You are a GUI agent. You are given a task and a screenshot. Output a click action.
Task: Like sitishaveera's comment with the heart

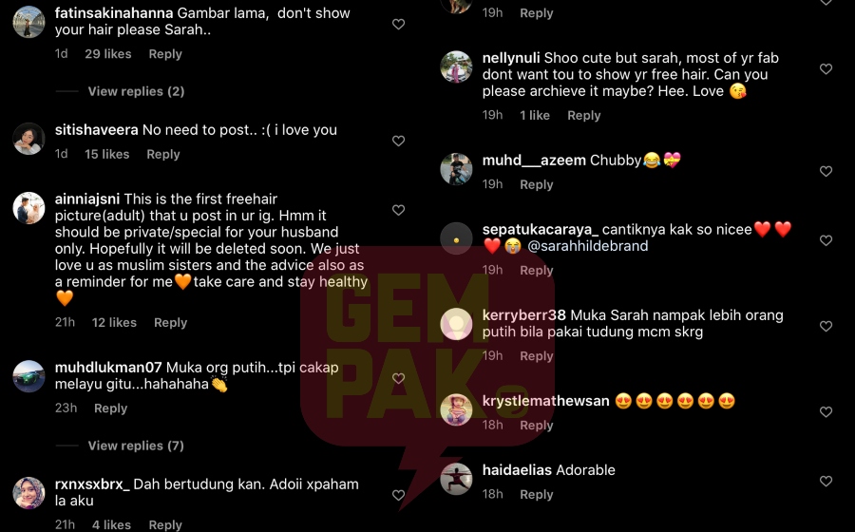(x=399, y=141)
